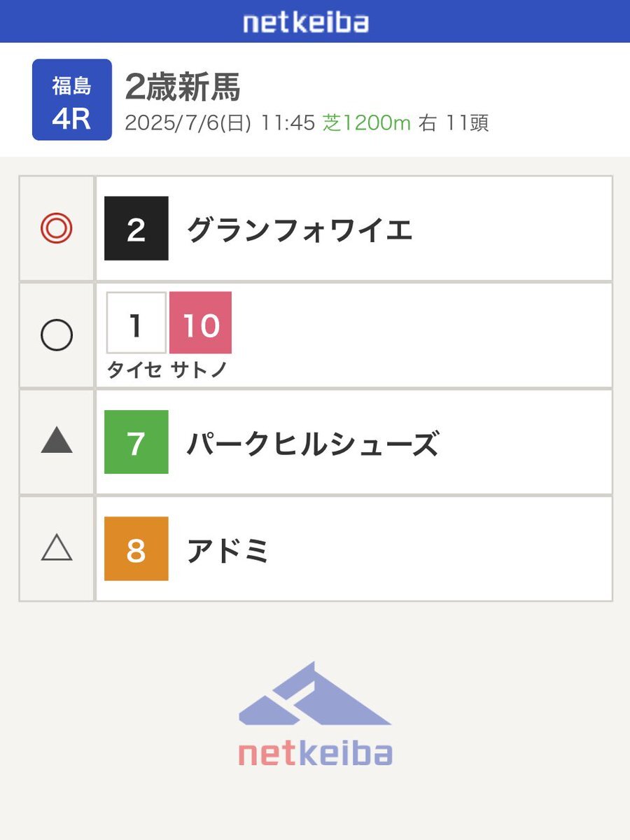Open horse パークヒルシューズ entry
The image size is (630, 840).
click(x=312, y=444)
